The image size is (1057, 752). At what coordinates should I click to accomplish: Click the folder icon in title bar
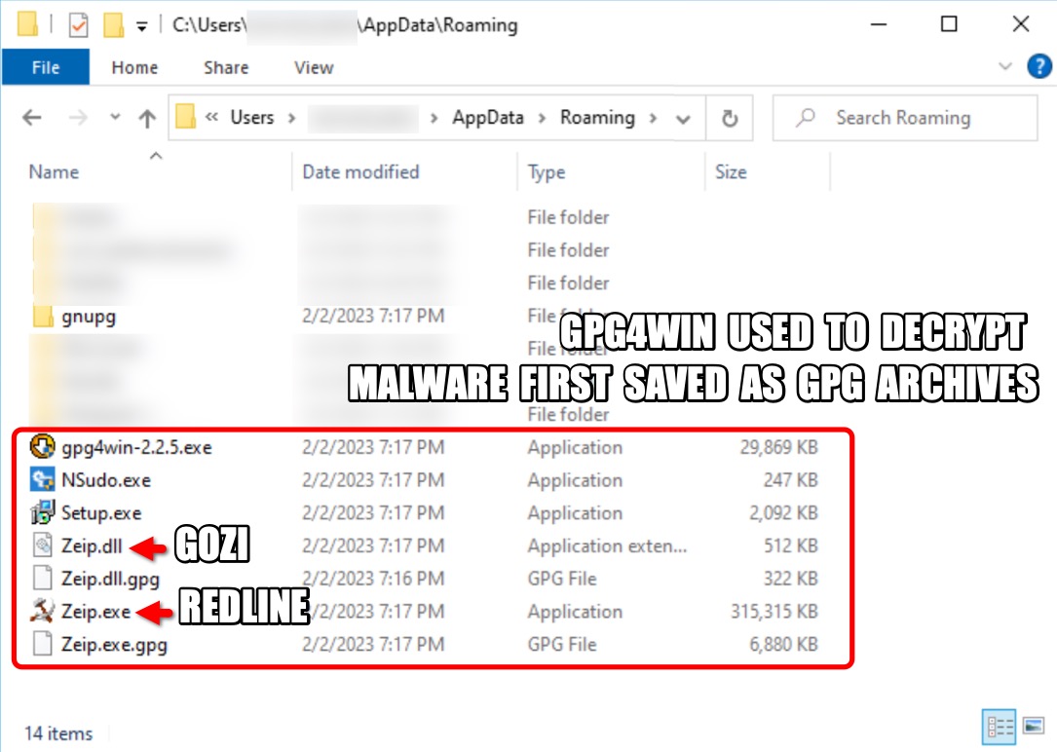(x=27, y=23)
